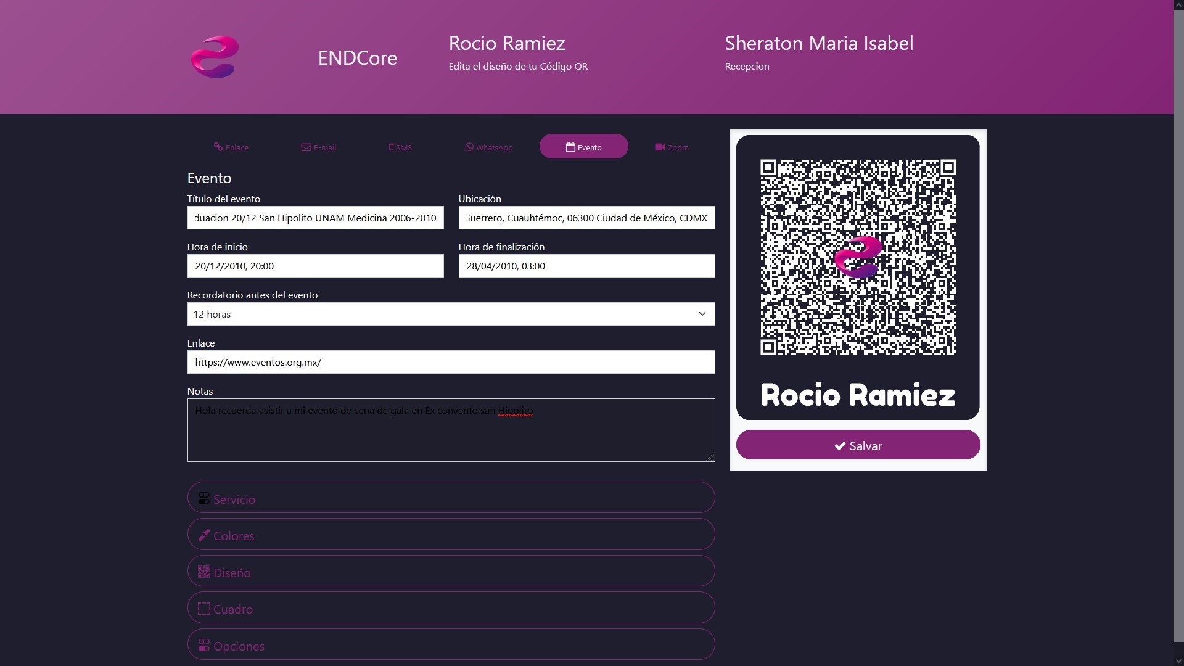This screenshot has width=1184, height=666.
Task: Save the QR code with Salvar
Action: [858, 445]
